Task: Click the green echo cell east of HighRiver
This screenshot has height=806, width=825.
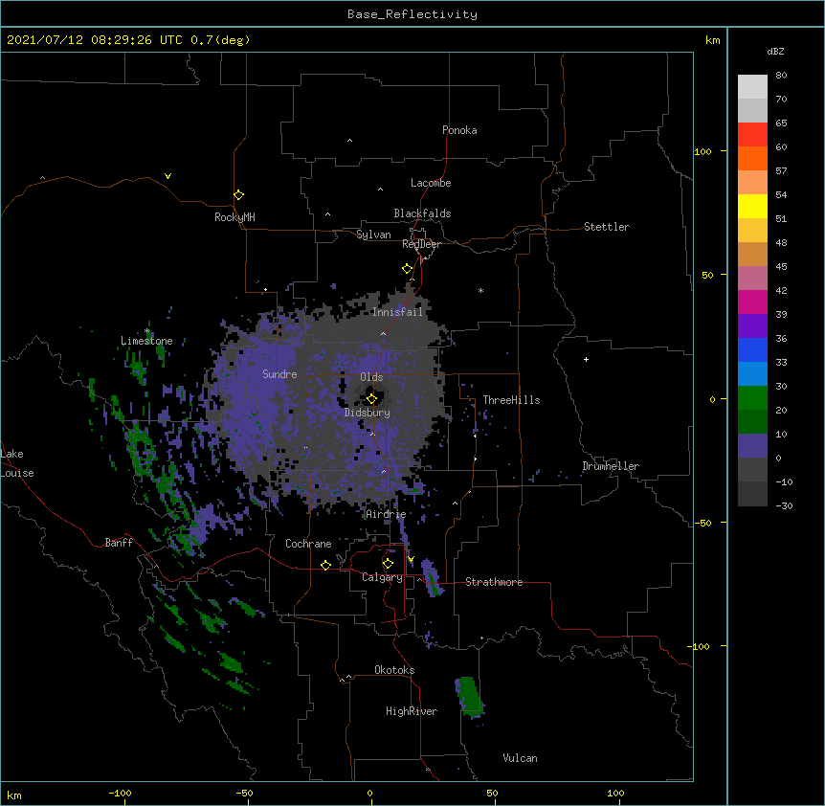Action: 469,696
